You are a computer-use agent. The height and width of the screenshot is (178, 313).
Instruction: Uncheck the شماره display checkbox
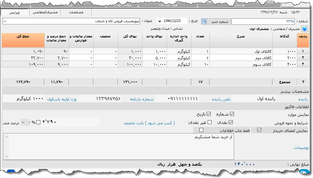coord(232,114)
